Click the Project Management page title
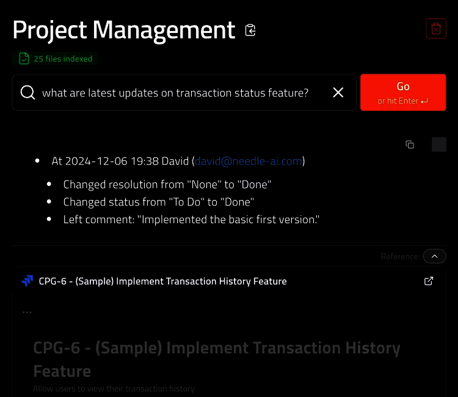 [x=124, y=30]
